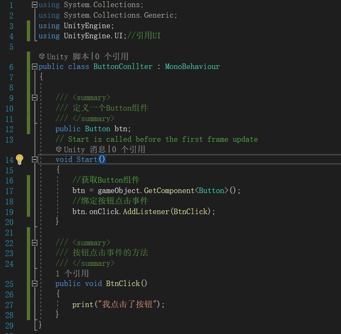Image resolution: width=341 pixels, height=334 pixels.
Task: Collapse the summary comment at line 22
Action: point(34,243)
